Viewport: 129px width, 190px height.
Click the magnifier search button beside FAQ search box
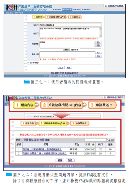110,140
